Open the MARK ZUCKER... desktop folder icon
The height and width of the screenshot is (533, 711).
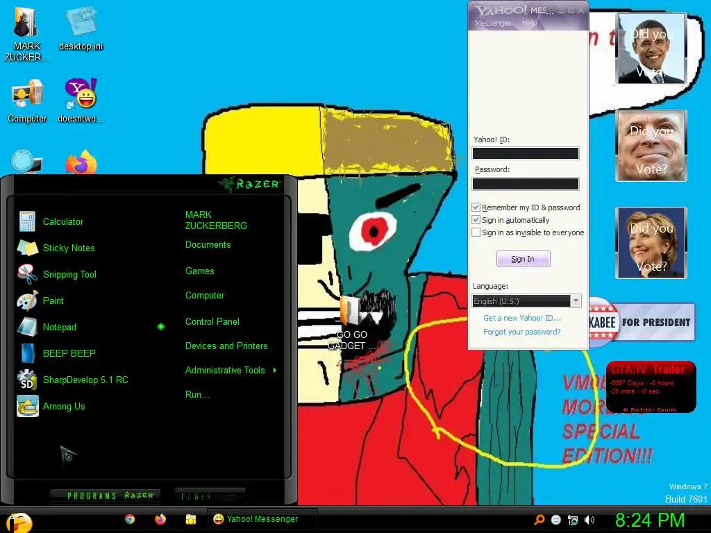coord(26,34)
